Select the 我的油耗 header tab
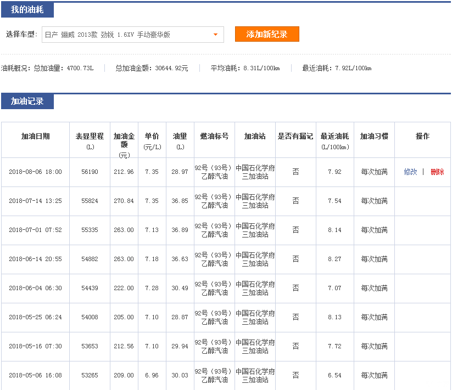The height and width of the screenshot is (390, 452). 27,9
